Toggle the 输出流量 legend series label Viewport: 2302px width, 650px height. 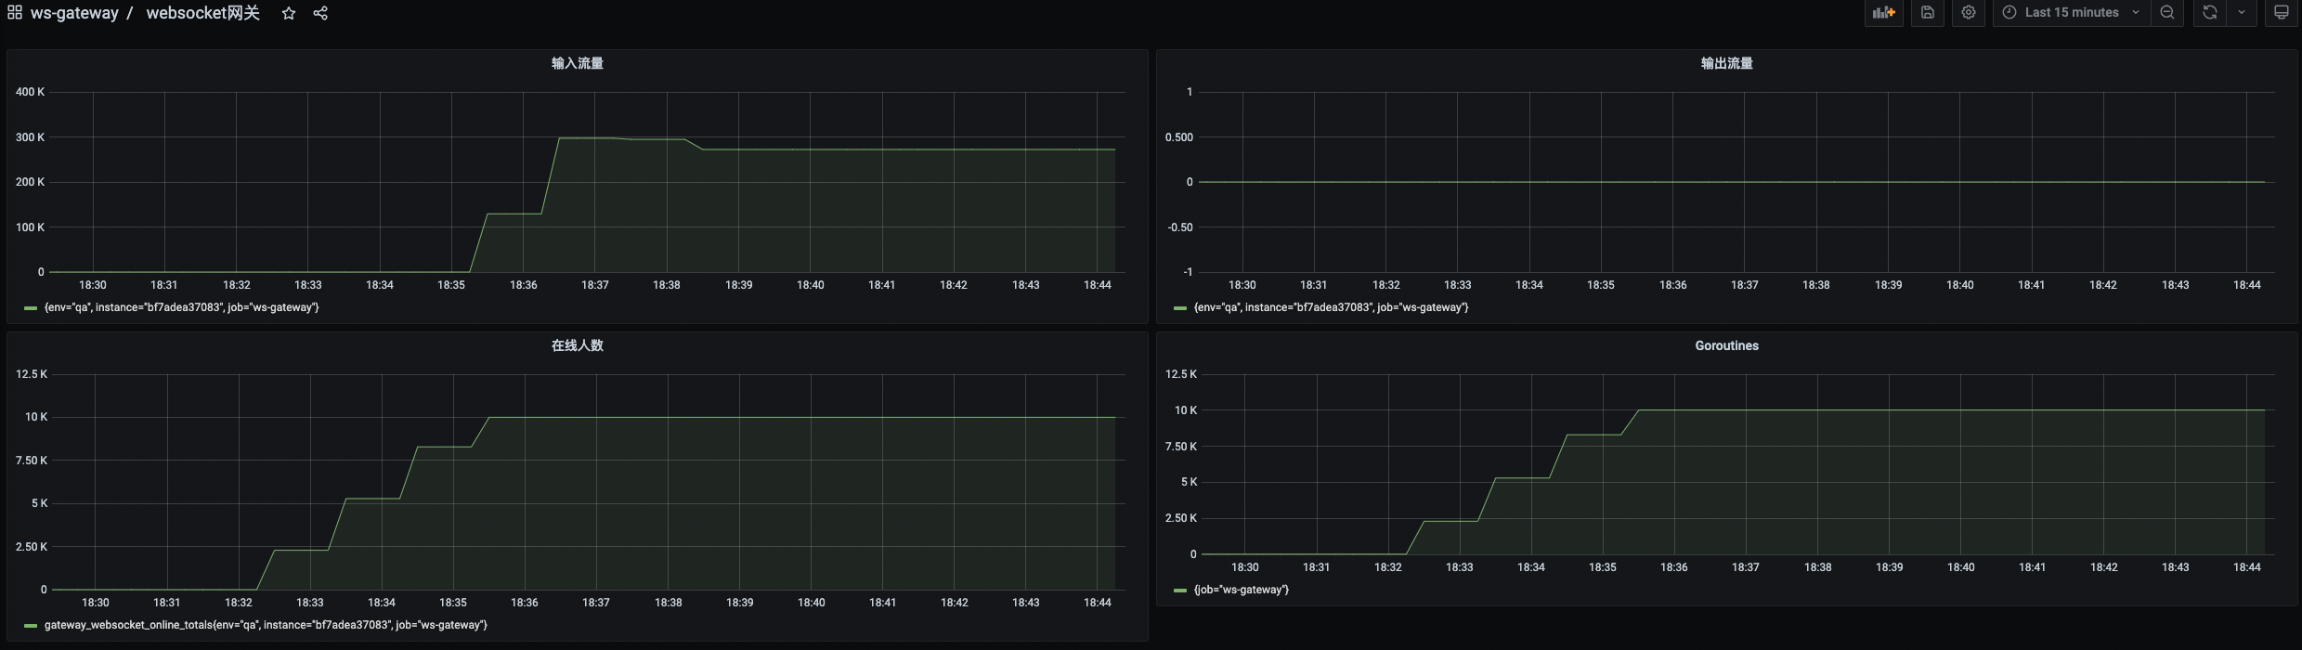[1332, 307]
